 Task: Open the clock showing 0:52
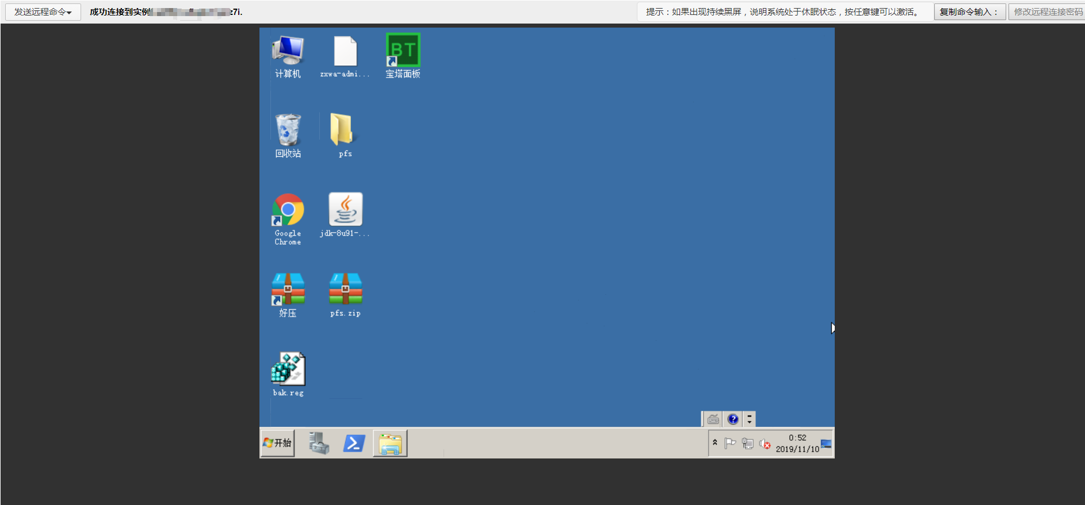pyautogui.click(x=797, y=443)
